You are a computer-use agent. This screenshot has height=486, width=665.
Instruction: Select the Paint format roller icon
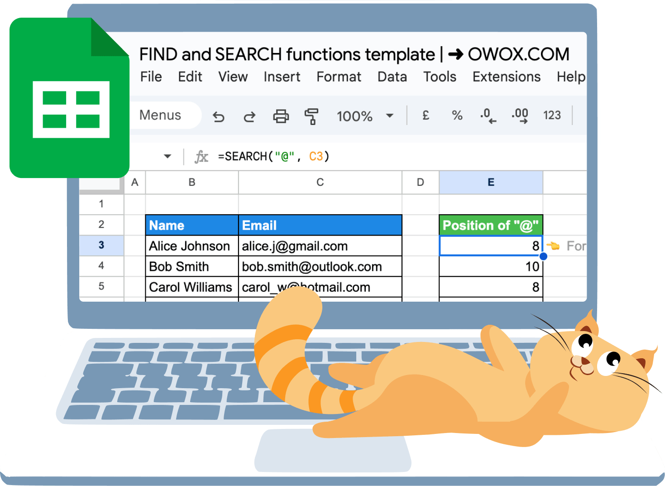[x=311, y=116]
